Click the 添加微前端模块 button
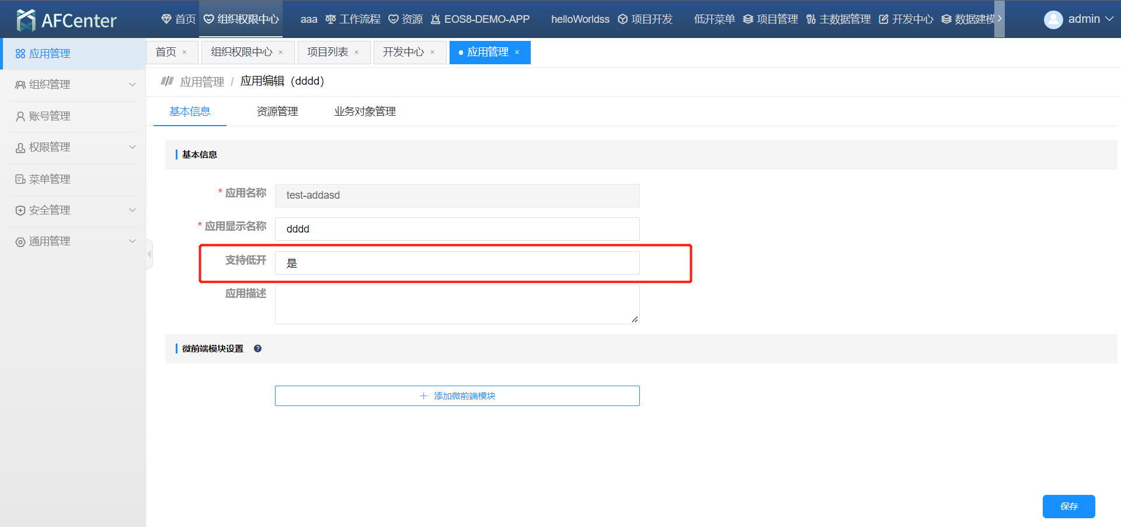This screenshot has height=527, width=1121. [x=457, y=396]
